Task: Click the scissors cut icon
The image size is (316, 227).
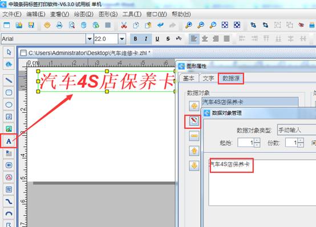Action: 124,25
